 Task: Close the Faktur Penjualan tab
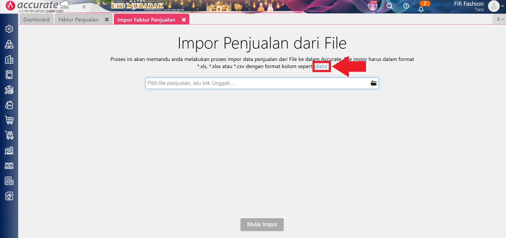coord(107,19)
